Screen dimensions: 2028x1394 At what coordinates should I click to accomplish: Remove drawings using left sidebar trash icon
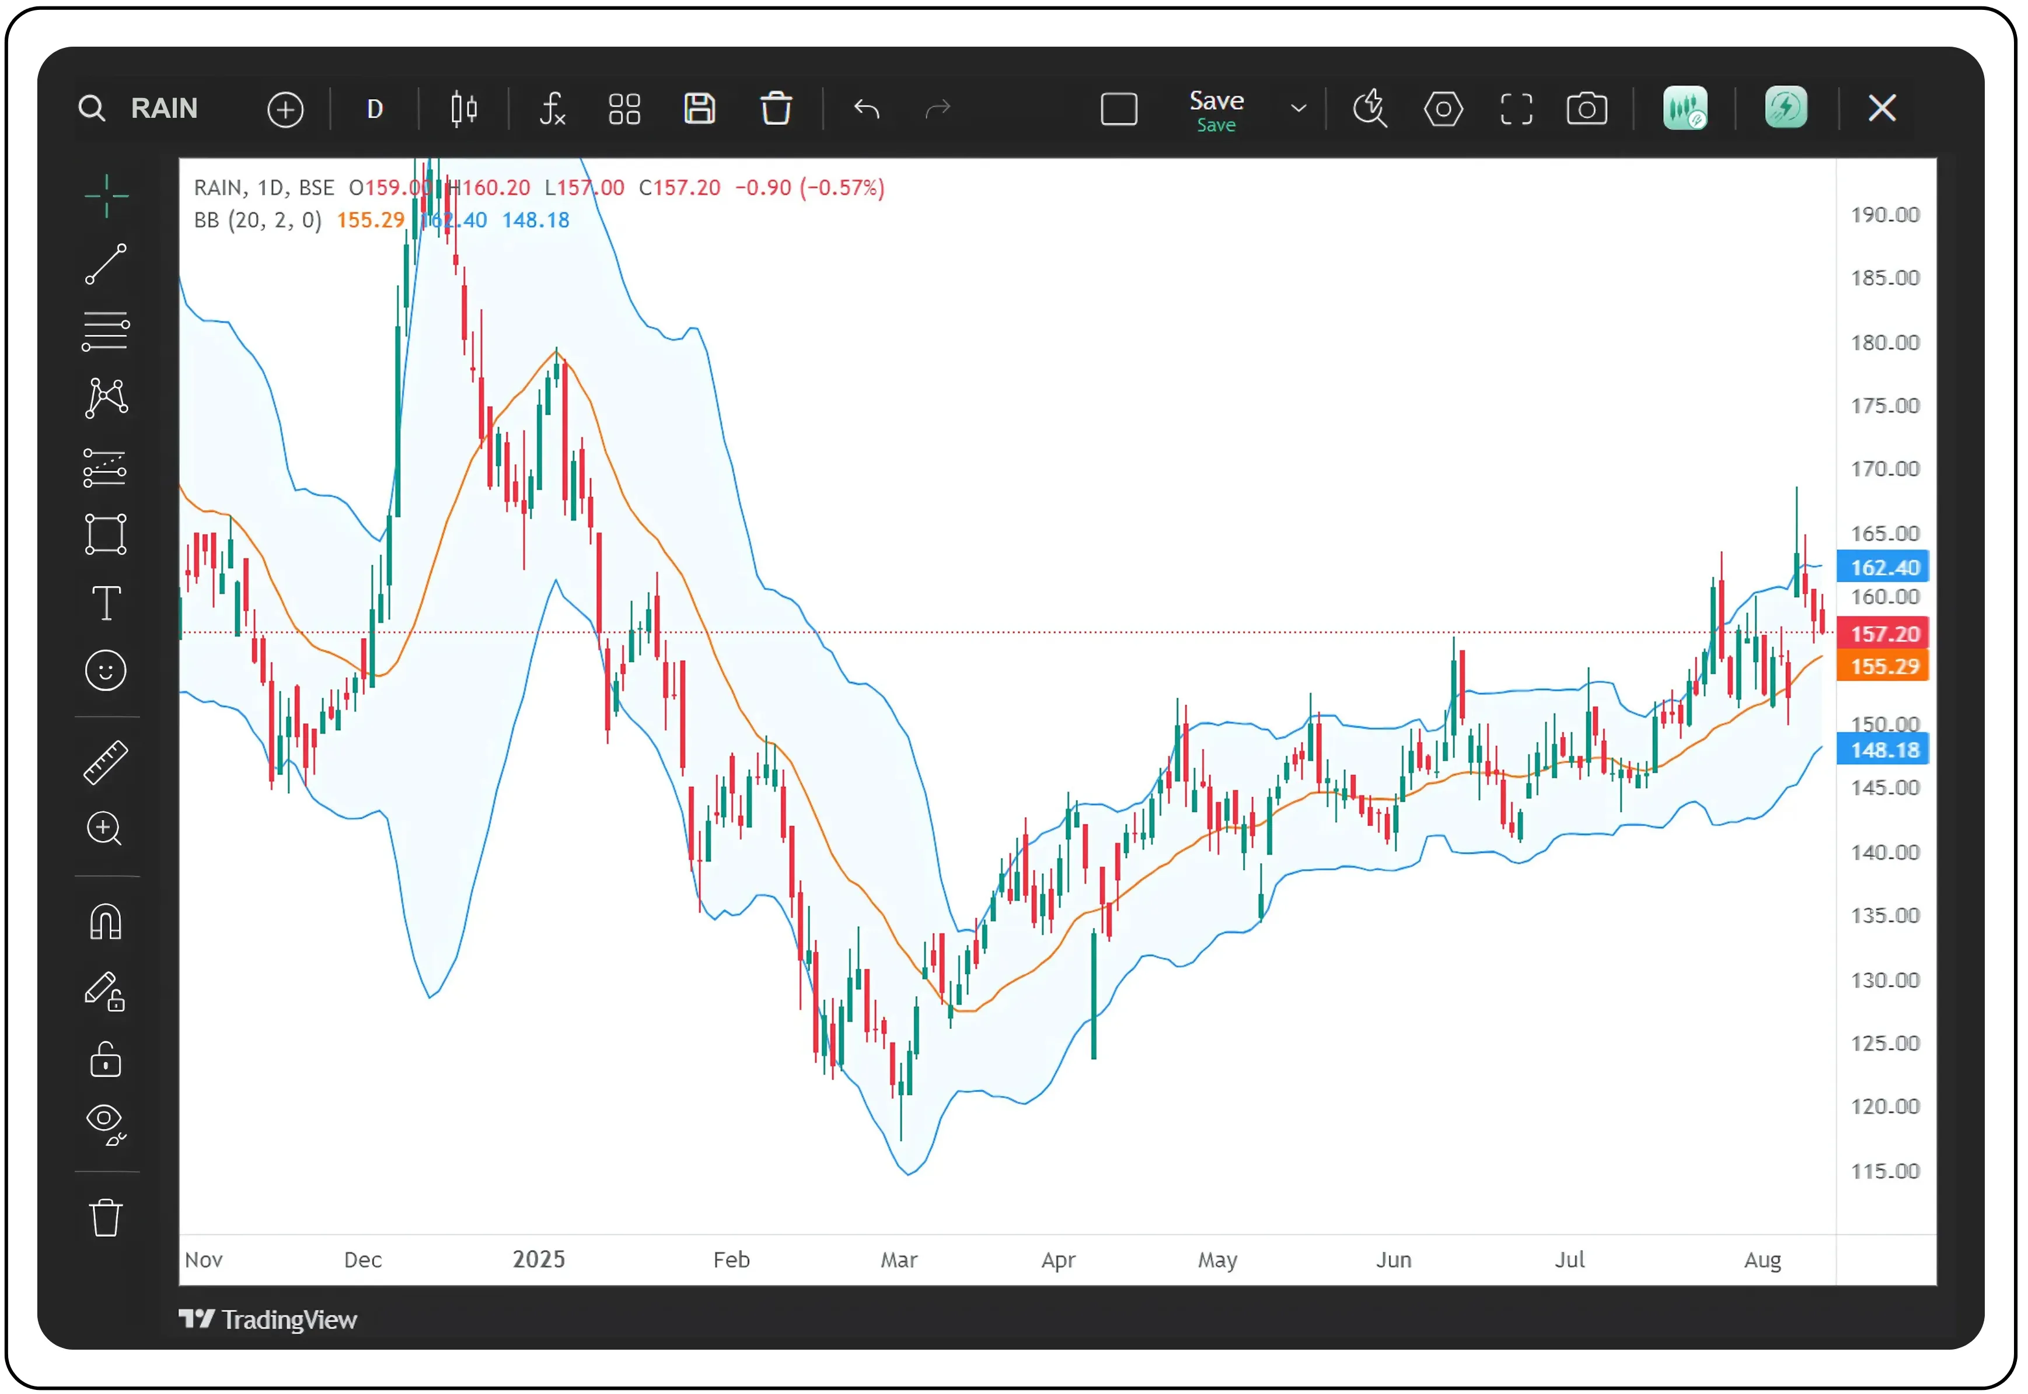[106, 1217]
